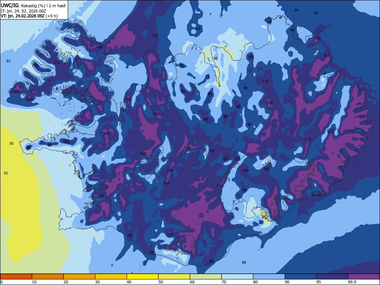Click the map value 52 in yellow area
Screen dimensions: 380x285
click(x=6, y=173)
